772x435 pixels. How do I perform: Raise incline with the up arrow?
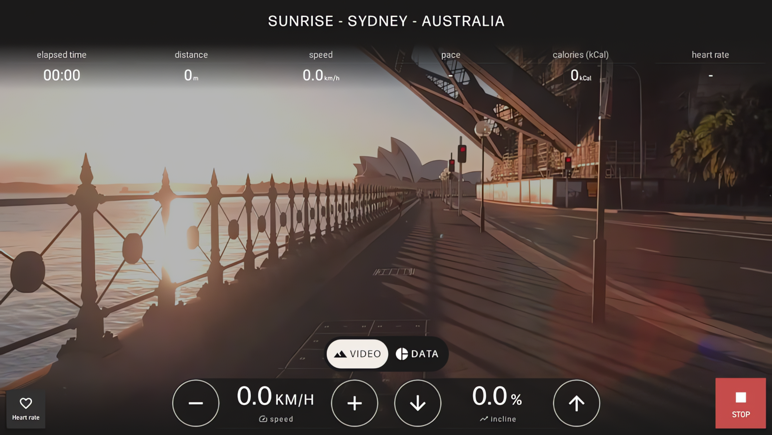[x=576, y=403]
